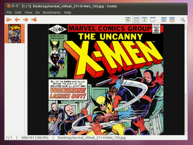Open the Bookmarks menu
193x145 pixels.
(52, 13)
